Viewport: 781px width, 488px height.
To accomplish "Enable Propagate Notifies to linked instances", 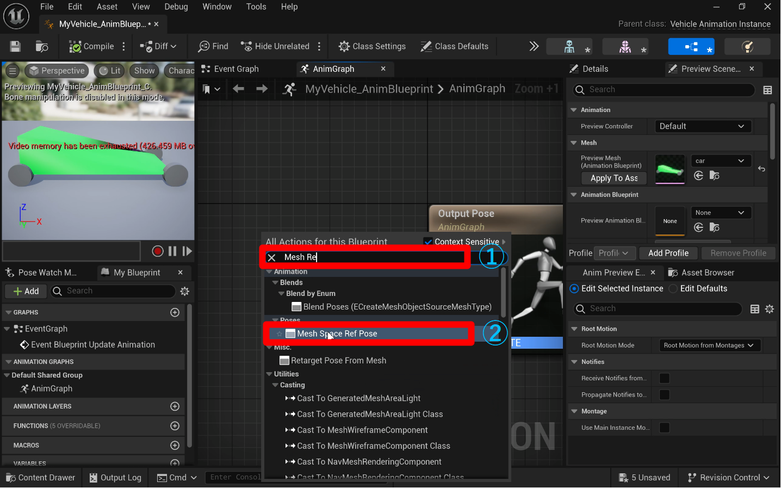I will (x=665, y=395).
